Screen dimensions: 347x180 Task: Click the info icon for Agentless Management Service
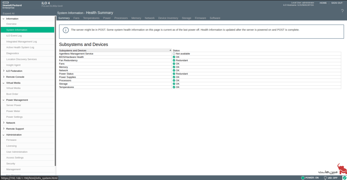pyautogui.click(x=174, y=54)
